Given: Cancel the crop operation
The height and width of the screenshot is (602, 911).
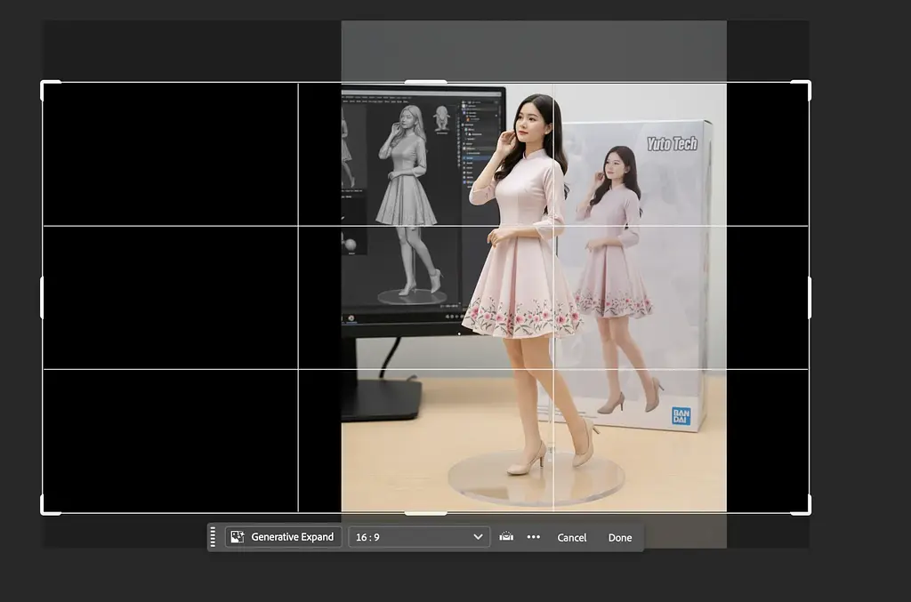Looking at the screenshot, I should coord(571,538).
